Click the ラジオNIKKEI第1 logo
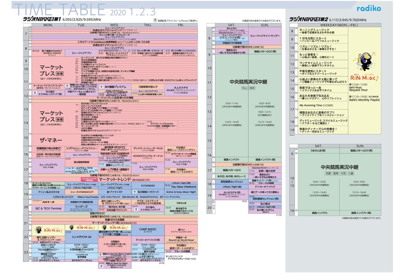The height and width of the screenshot is (280, 404). (42, 20)
